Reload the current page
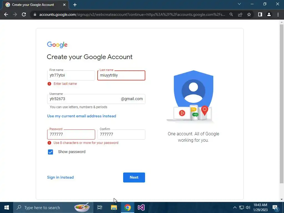This screenshot has height=213, width=284. [x=24, y=14]
